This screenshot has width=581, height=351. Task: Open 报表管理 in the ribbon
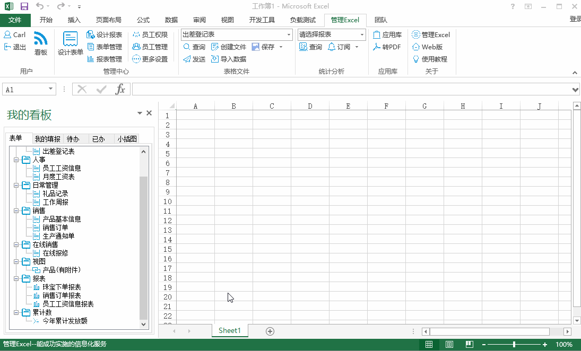(104, 59)
